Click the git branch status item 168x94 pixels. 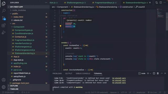(8, 92)
